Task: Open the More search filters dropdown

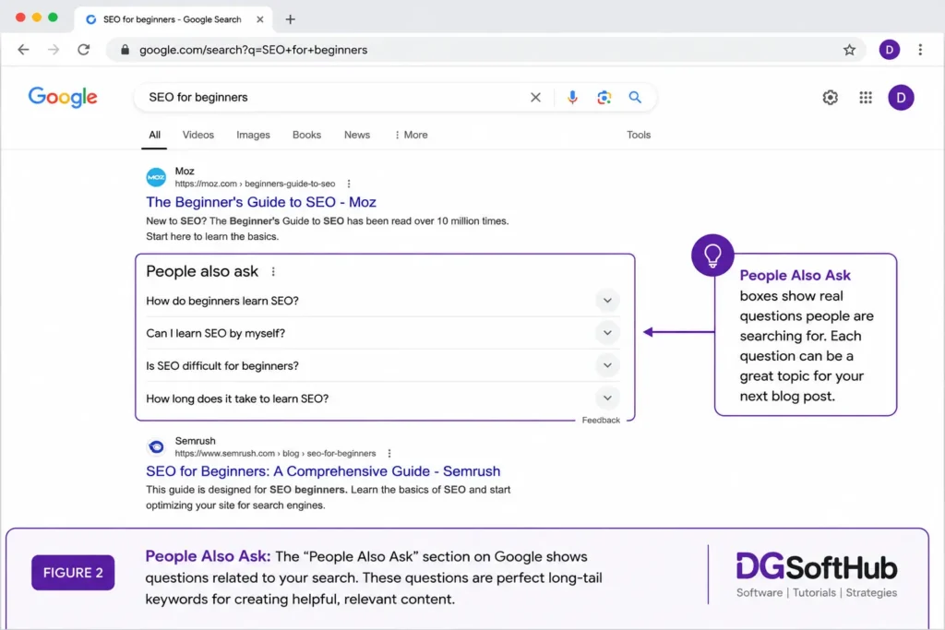Action: coord(411,135)
